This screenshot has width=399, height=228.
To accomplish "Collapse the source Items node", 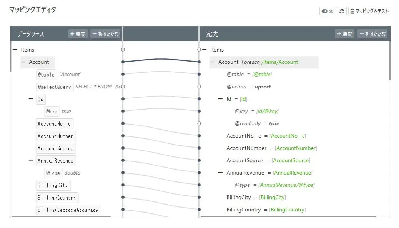I will coord(15,50).
